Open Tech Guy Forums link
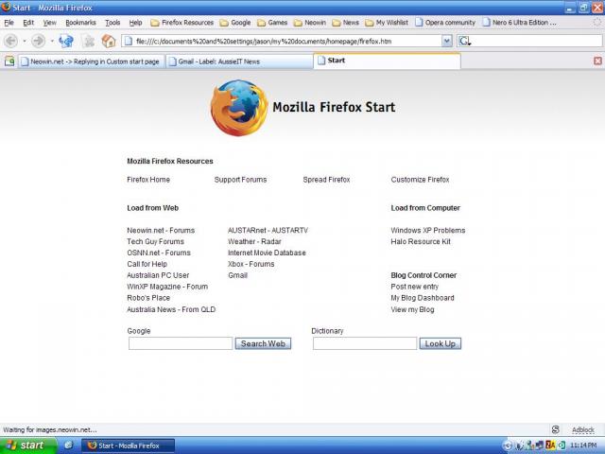The width and height of the screenshot is (605, 454). 155,242
